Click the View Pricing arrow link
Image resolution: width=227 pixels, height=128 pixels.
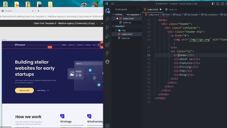coord(43,90)
